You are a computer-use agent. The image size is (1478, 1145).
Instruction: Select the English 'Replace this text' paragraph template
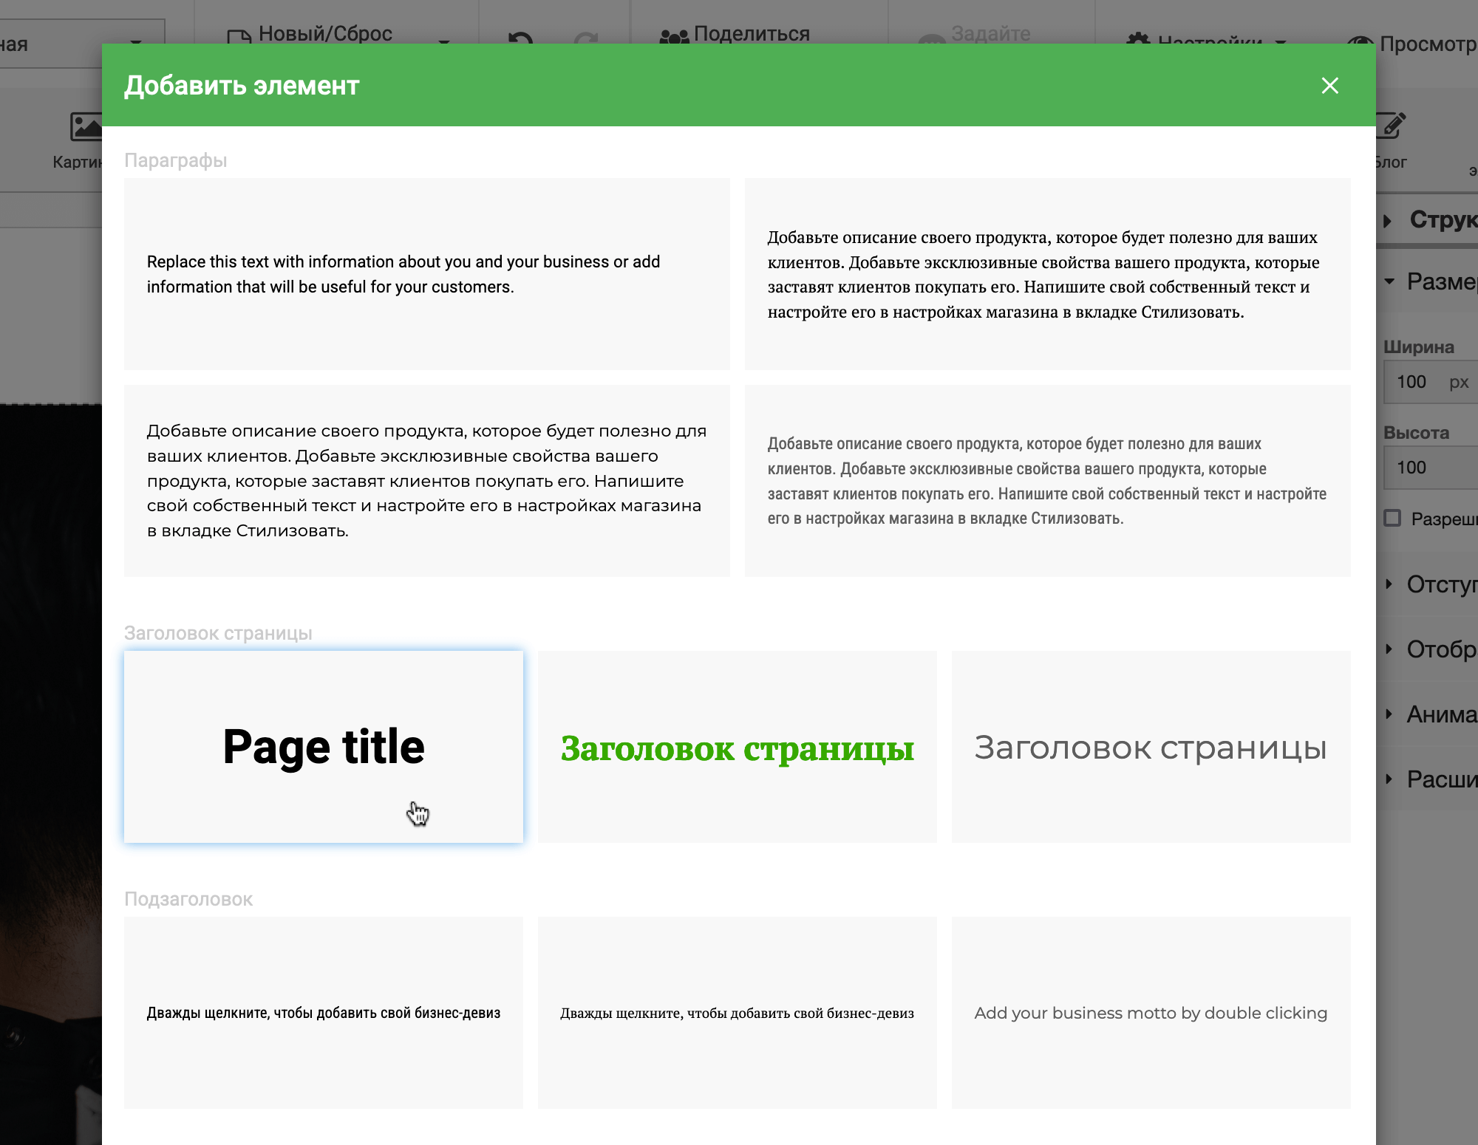coord(427,274)
